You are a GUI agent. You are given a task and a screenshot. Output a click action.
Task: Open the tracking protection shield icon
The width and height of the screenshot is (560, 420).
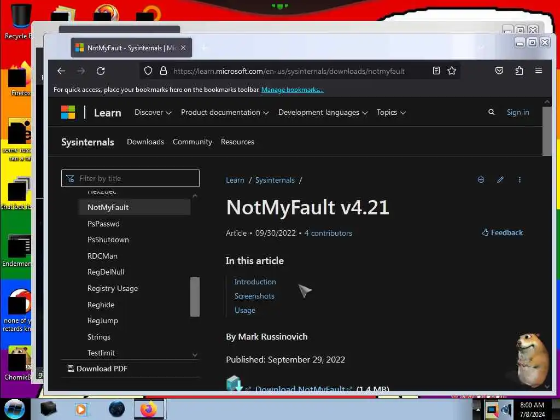pyautogui.click(x=148, y=71)
